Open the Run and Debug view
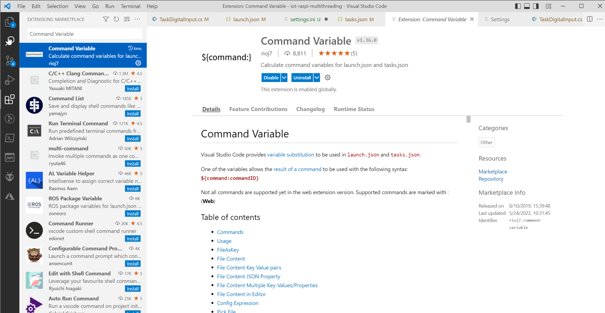 pyautogui.click(x=10, y=80)
